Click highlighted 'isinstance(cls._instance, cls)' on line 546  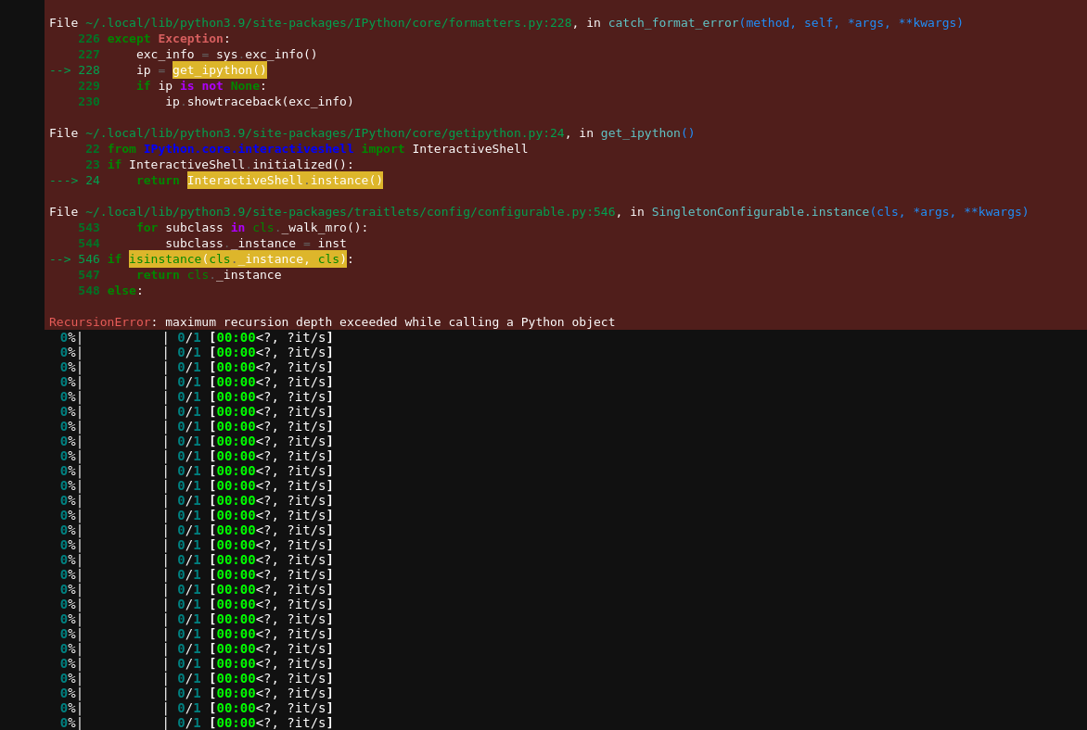(x=237, y=259)
